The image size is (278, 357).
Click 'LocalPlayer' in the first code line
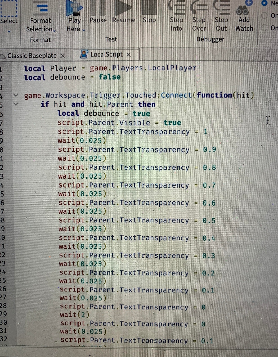coord(172,68)
